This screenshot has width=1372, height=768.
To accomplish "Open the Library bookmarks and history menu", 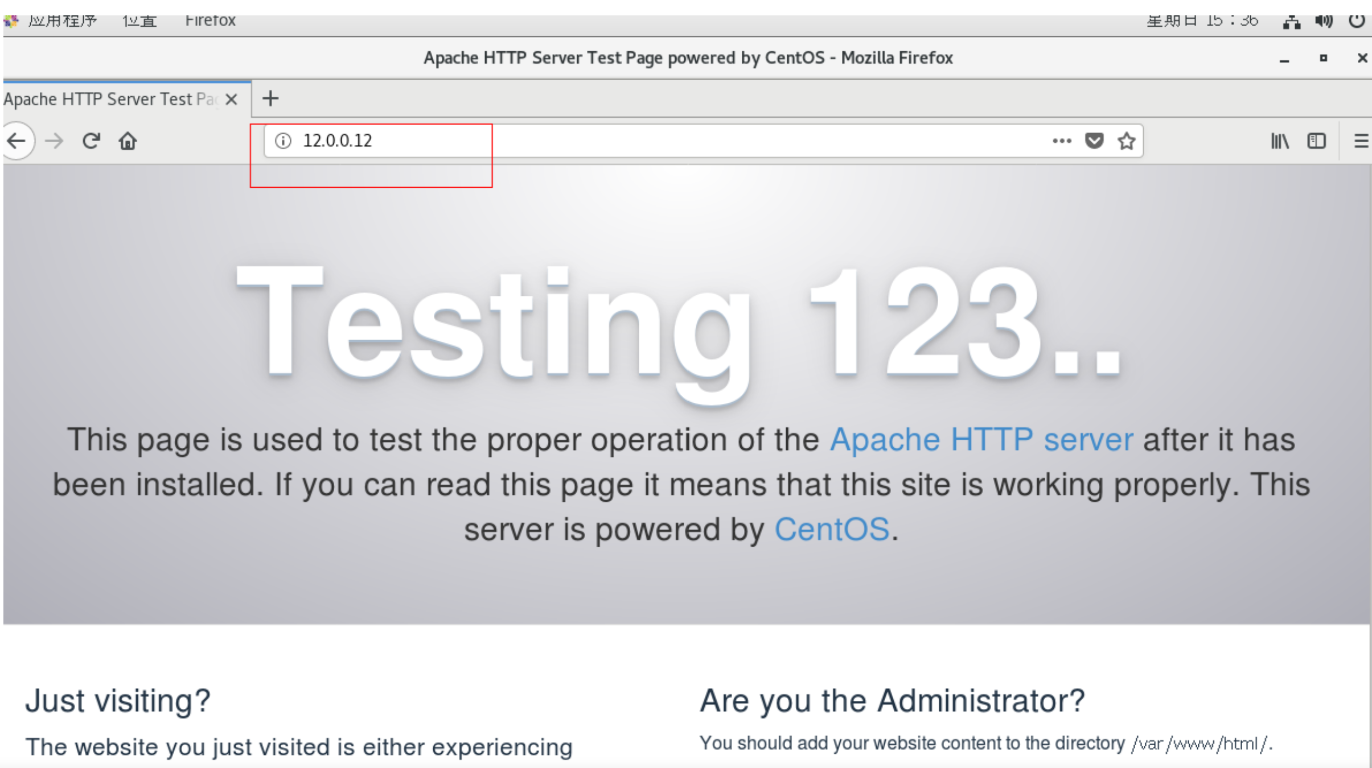I will (1279, 141).
